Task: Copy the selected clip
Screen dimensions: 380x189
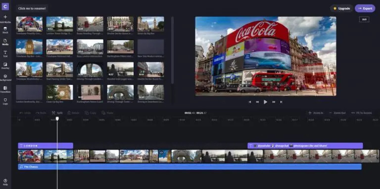Action: pos(91,113)
